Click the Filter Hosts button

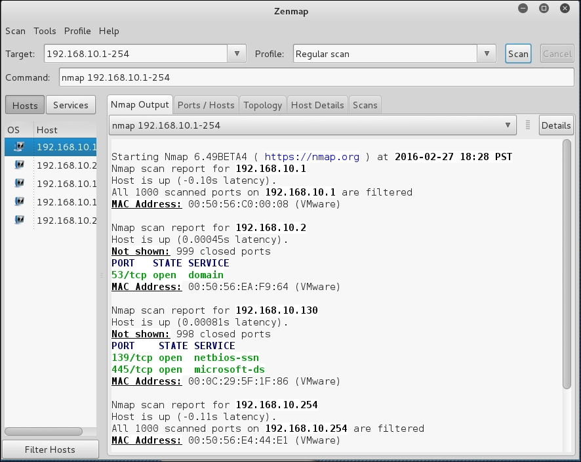(50, 450)
